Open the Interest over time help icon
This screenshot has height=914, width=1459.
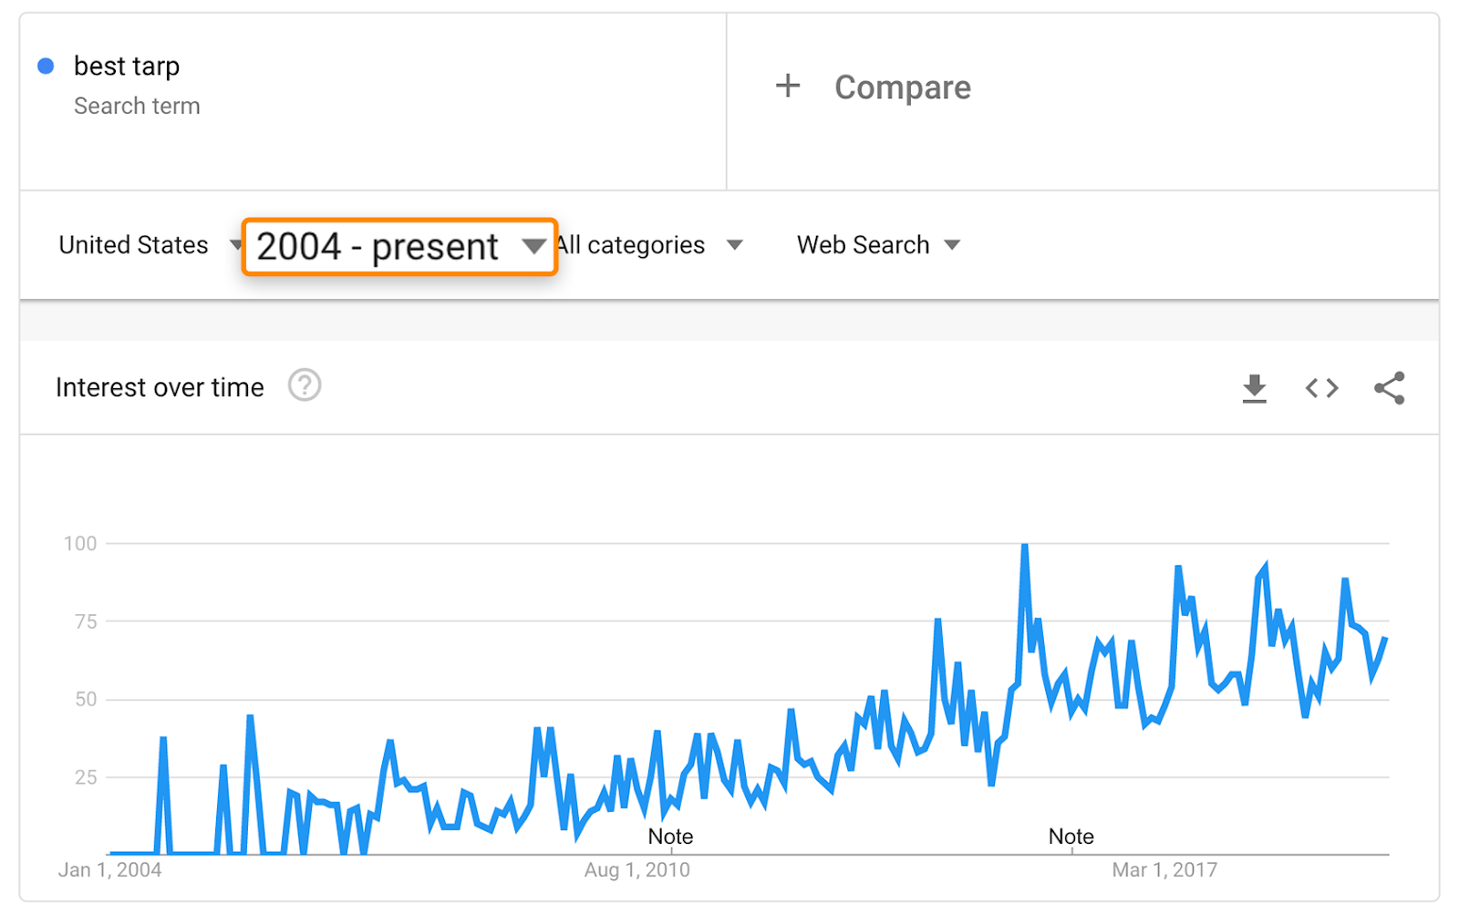(305, 385)
